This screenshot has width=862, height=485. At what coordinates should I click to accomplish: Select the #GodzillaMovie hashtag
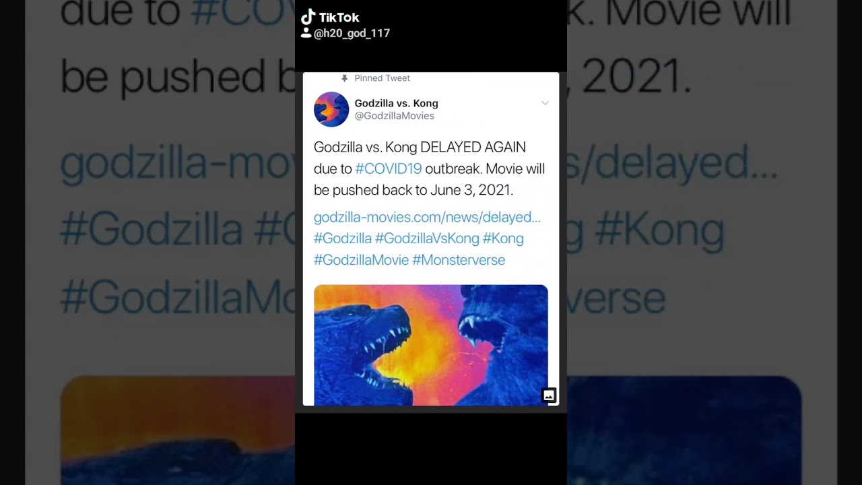pos(361,260)
